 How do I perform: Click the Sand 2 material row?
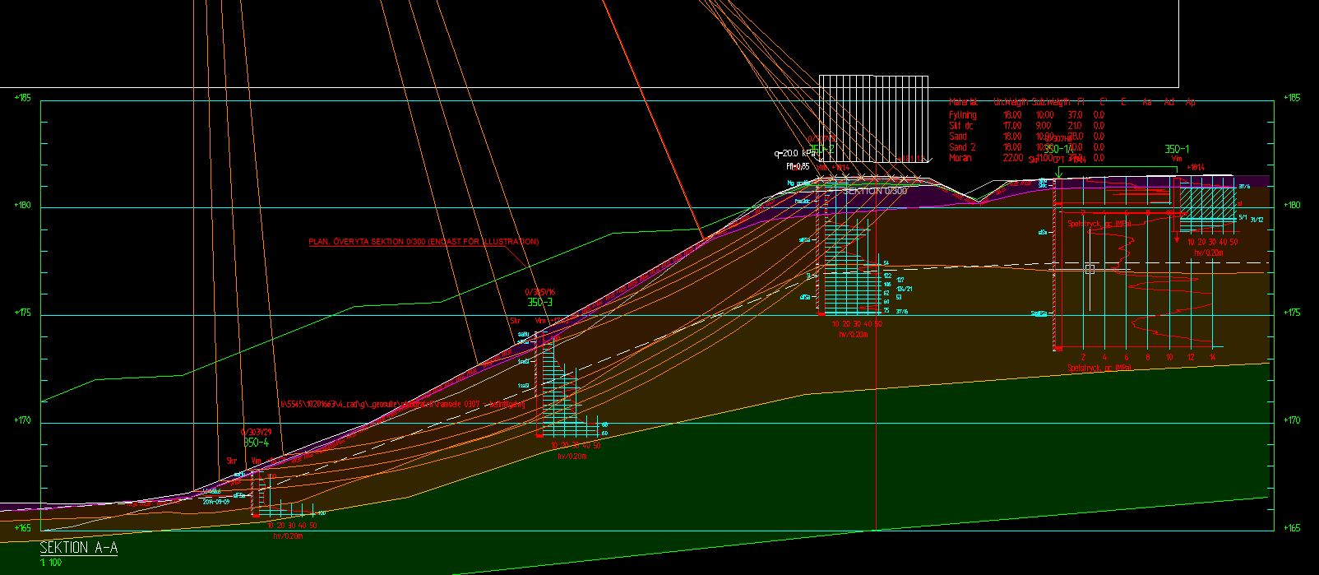point(962,147)
